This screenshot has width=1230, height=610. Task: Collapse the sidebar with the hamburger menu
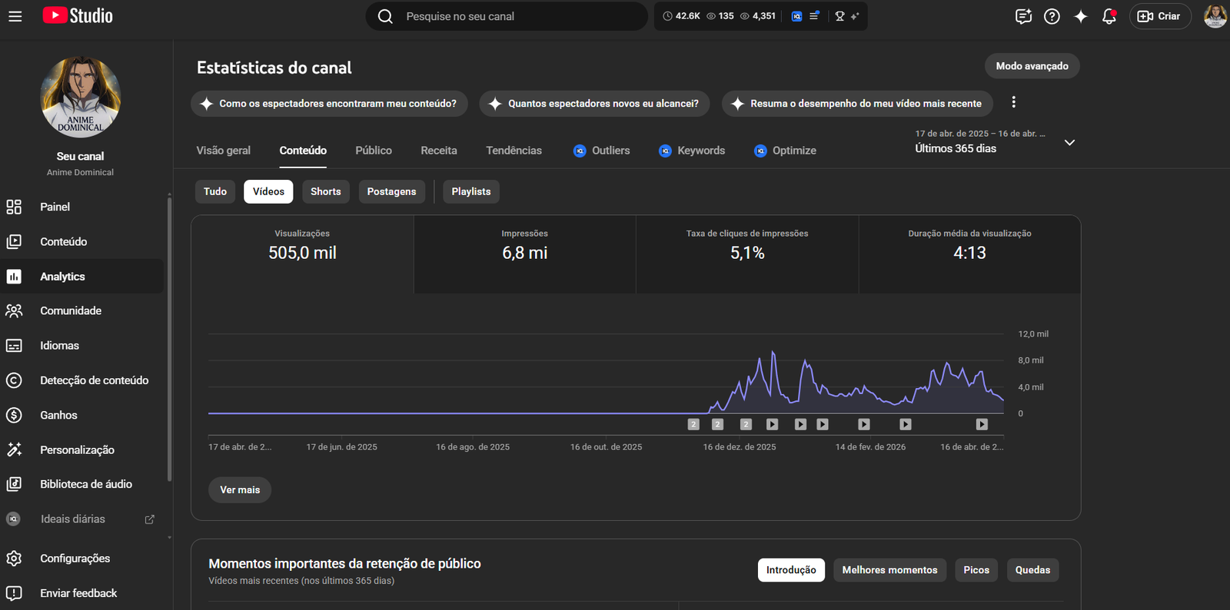[15, 16]
